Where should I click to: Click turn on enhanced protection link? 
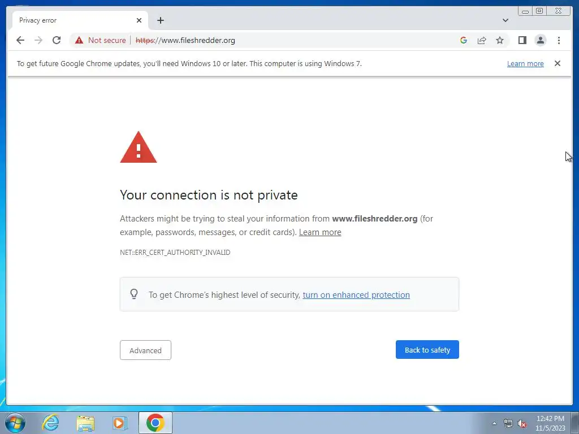(356, 295)
